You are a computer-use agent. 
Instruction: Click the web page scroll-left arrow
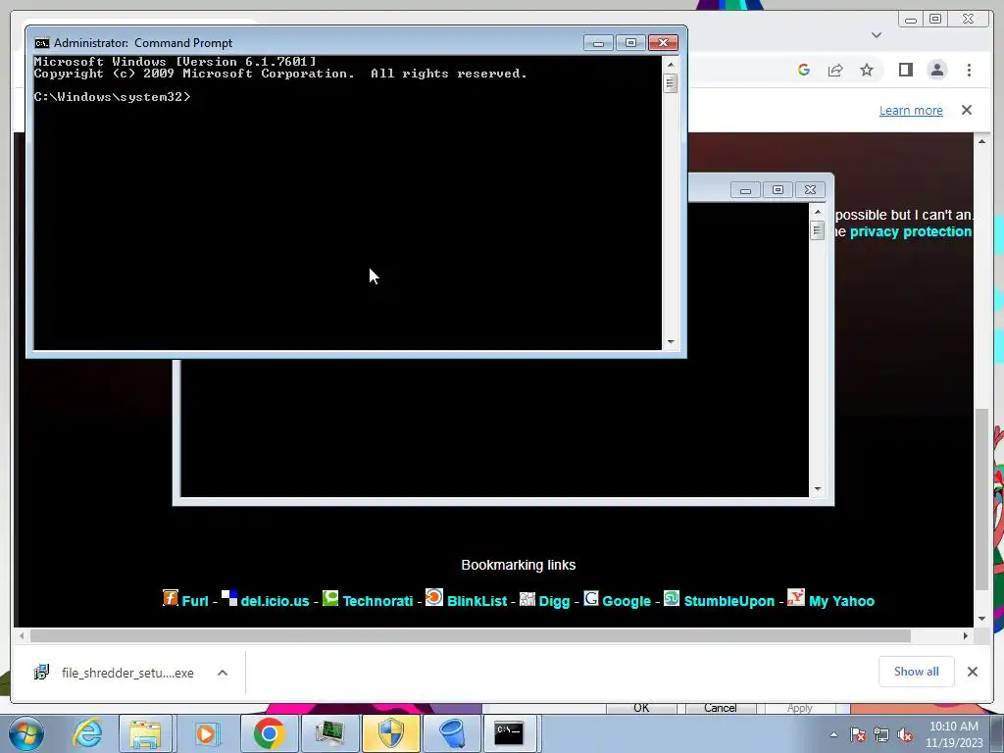[x=22, y=635]
